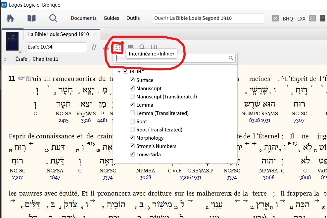
Task: Click the Ésaïe 10.34 reference box
Action: click(57, 47)
